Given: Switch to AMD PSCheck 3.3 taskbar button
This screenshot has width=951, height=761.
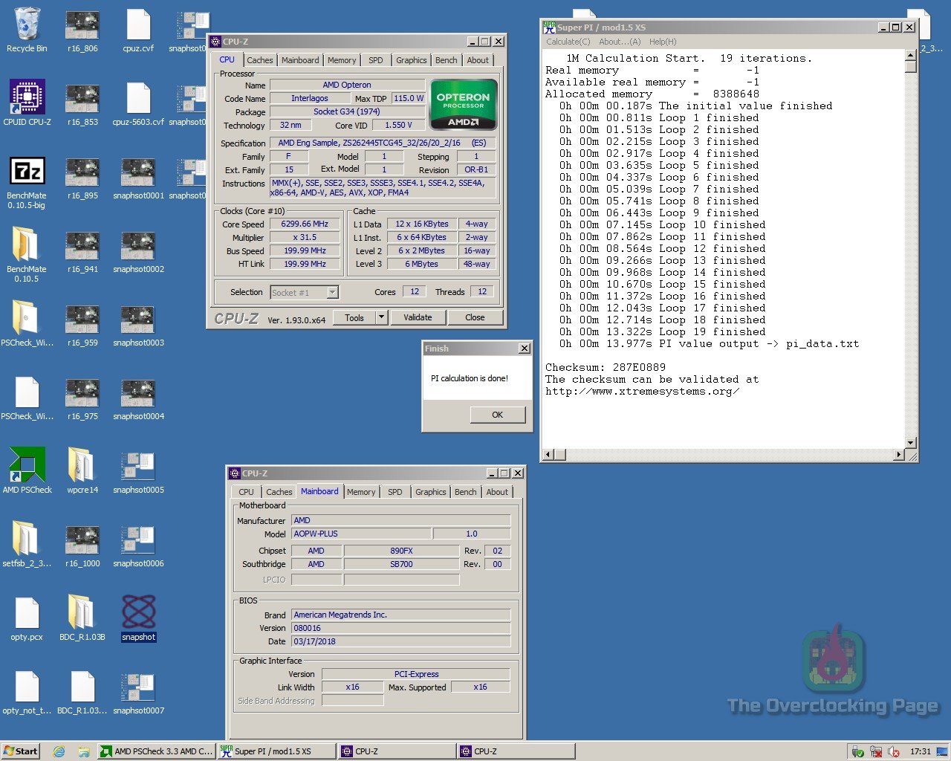Looking at the screenshot, I should click(x=157, y=751).
